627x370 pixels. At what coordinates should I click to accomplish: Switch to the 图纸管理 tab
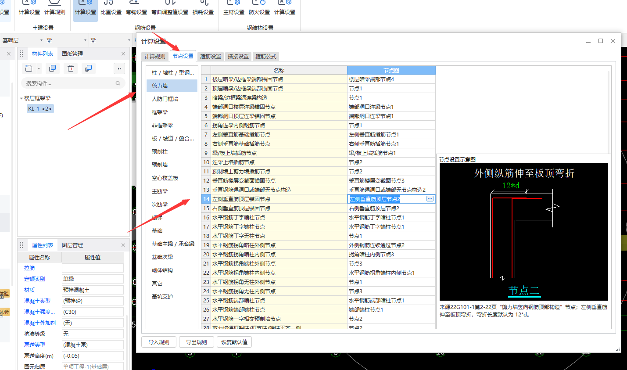(72, 54)
